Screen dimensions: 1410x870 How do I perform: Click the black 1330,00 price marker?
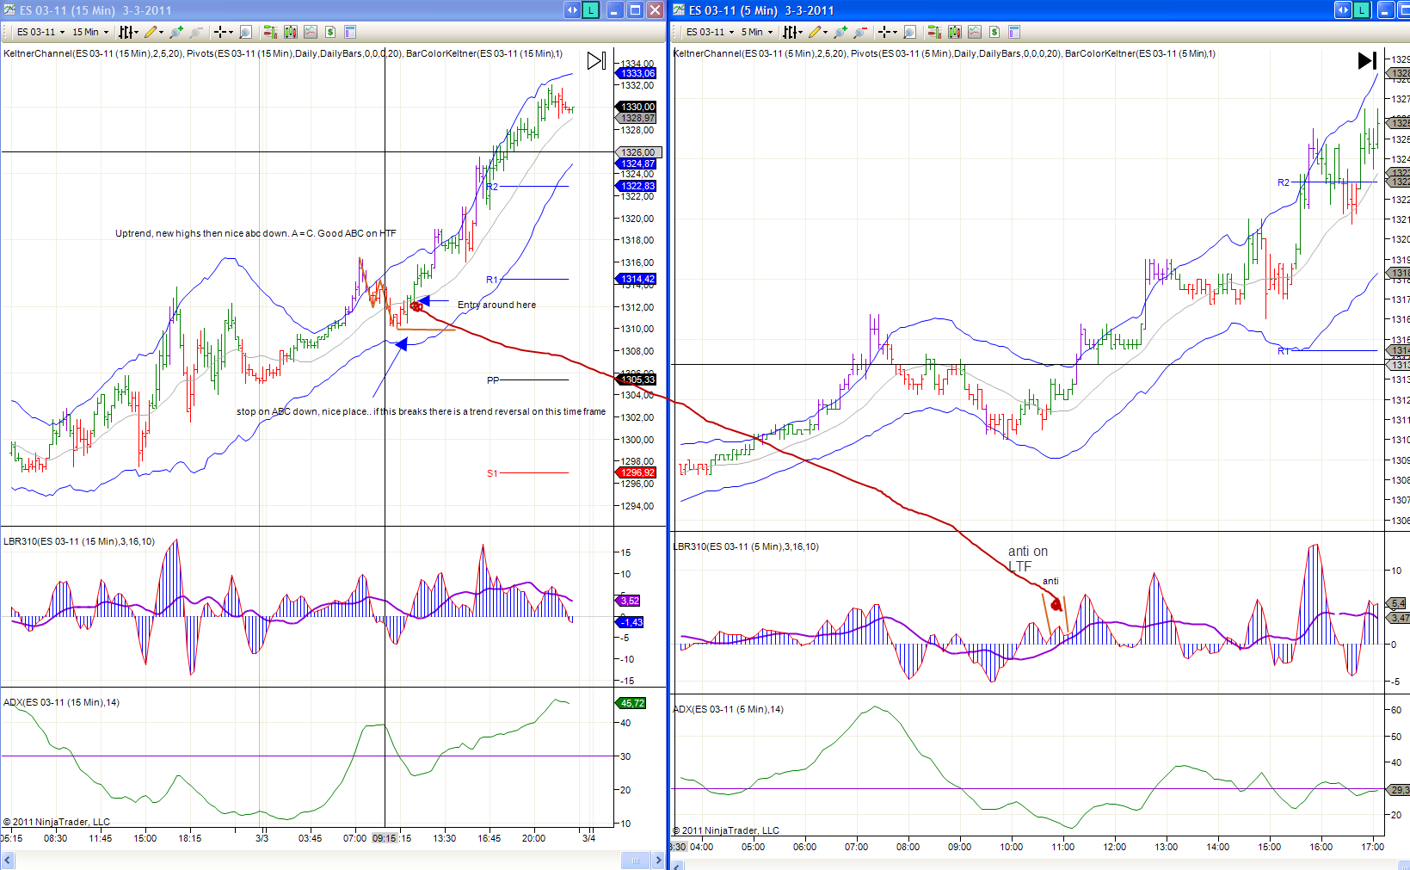(x=637, y=107)
